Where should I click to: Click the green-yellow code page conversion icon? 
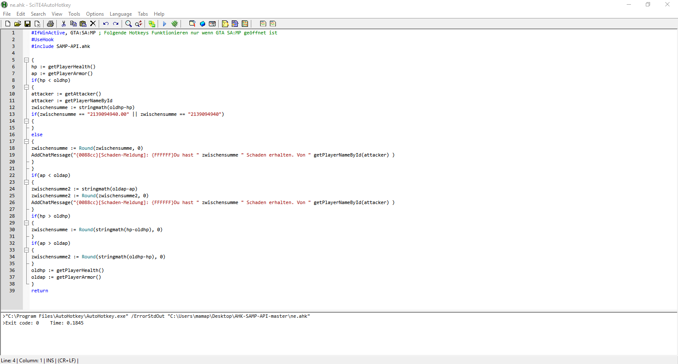pyautogui.click(x=152, y=24)
